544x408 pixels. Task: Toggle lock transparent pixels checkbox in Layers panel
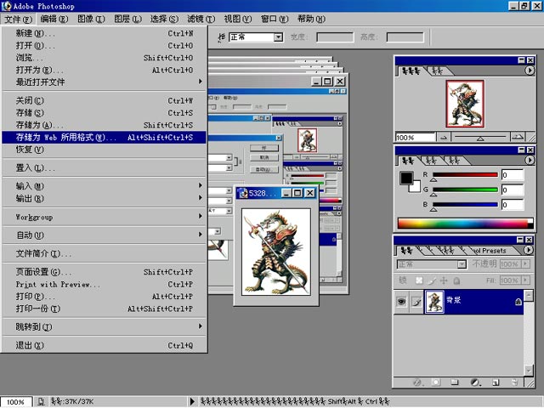coord(419,280)
